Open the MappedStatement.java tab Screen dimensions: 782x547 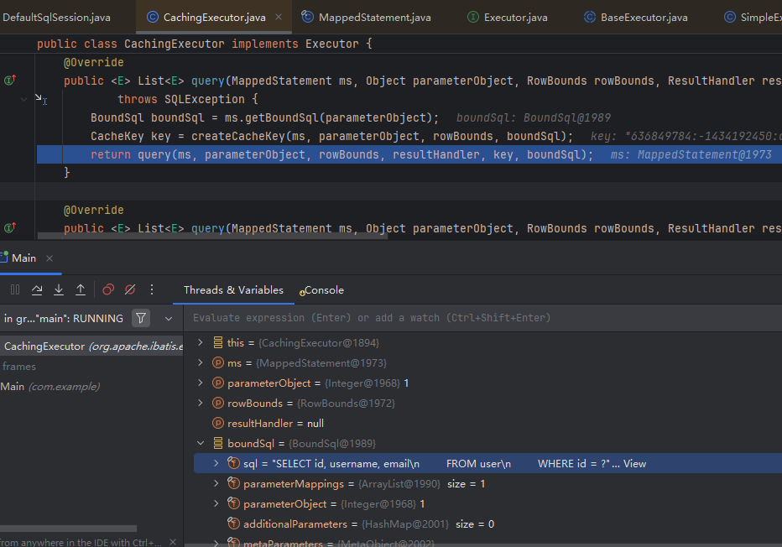click(367, 18)
